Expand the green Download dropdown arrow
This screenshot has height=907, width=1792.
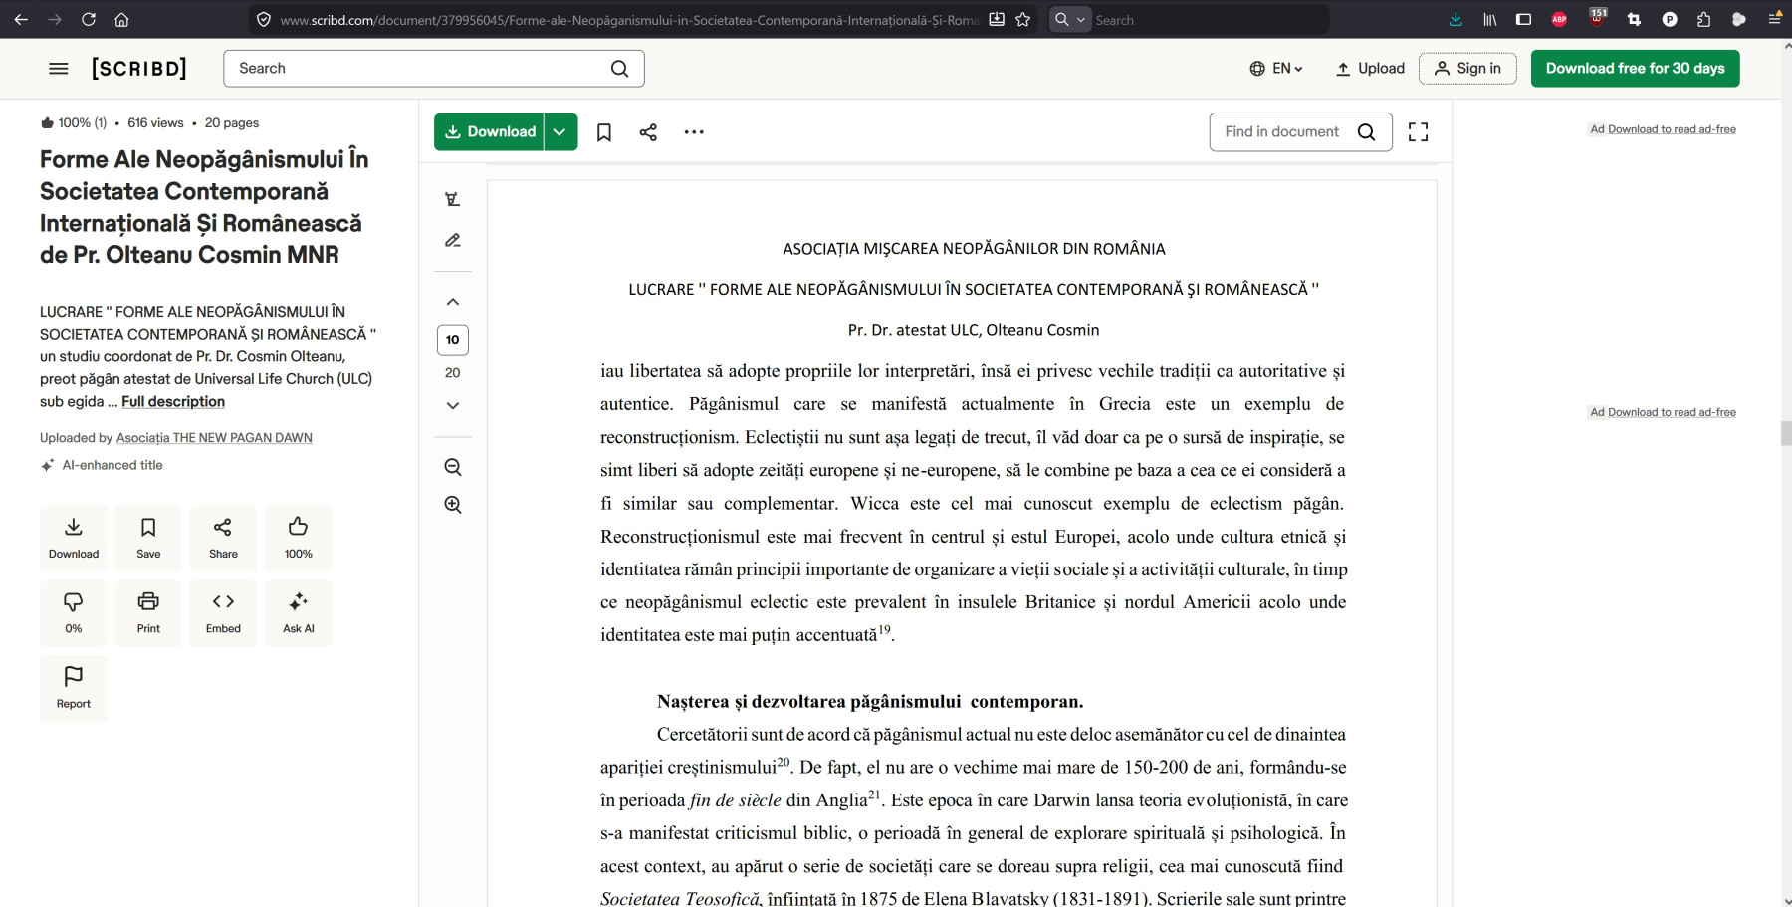tap(560, 132)
